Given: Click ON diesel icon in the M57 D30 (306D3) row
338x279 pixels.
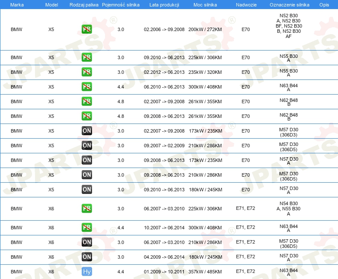Looking at the screenshot, I should [87, 131].
